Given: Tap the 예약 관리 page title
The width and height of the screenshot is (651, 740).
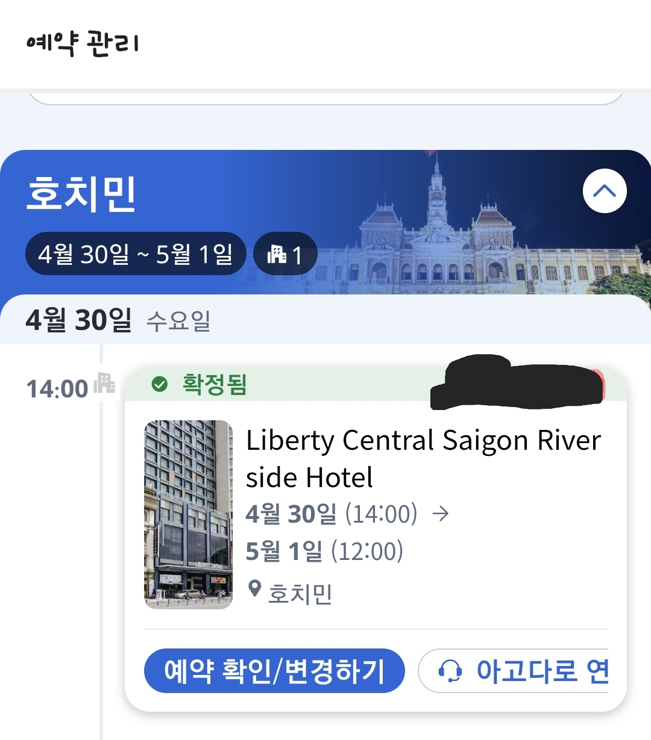Looking at the screenshot, I should pyautogui.click(x=83, y=43).
